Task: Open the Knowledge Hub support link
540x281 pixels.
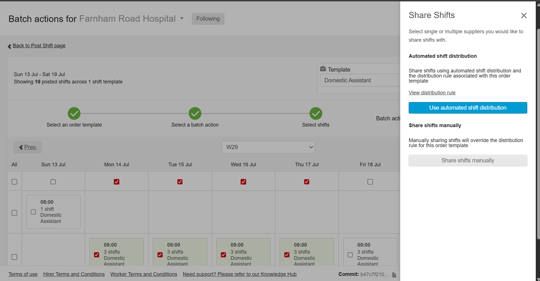Action: [239, 274]
